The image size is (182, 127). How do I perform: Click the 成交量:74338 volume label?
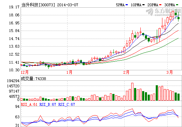coord(33,79)
